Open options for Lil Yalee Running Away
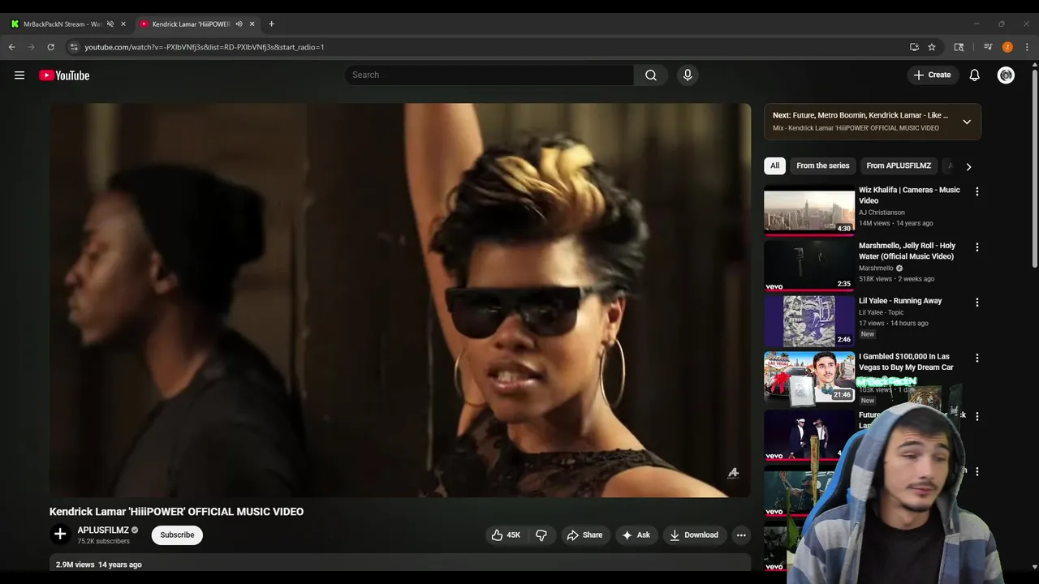Image resolution: width=1039 pixels, height=584 pixels. 977,303
